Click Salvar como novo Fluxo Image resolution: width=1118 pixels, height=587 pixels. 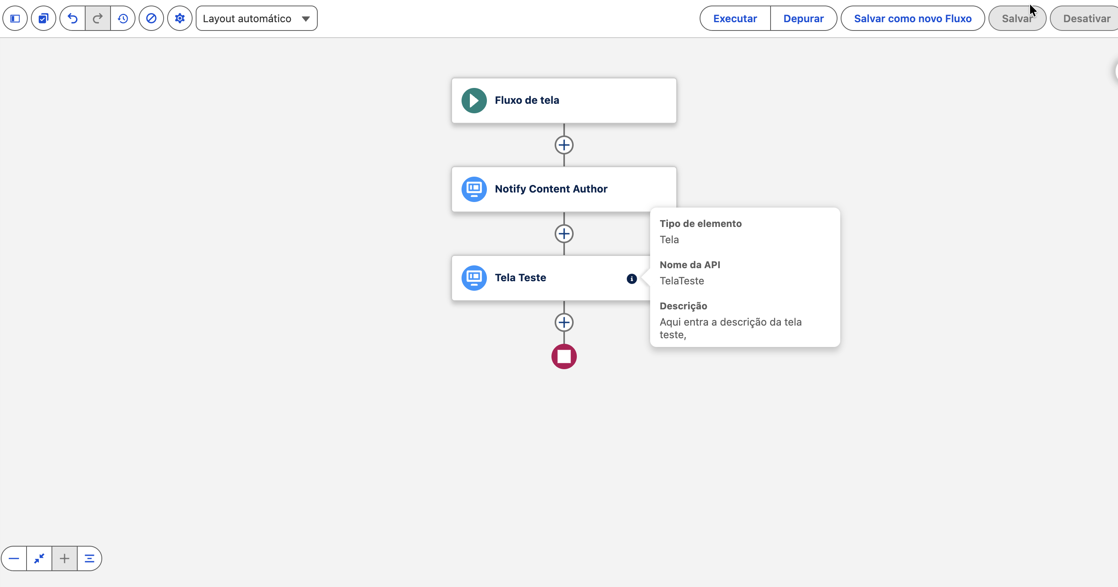(913, 19)
